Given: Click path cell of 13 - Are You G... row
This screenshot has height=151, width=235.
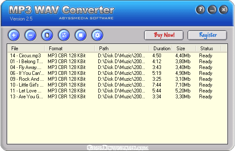Looking at the screenshot, I should pyautogui.click(x=121, y=97).
